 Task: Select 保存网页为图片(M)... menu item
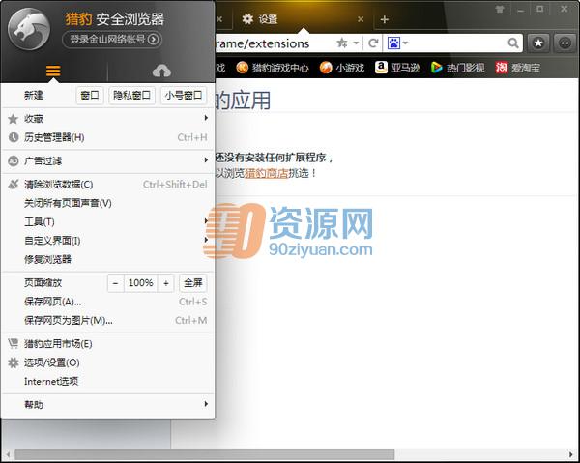point(107,320)
